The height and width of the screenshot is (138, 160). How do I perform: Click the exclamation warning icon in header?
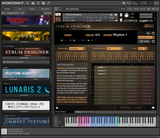[151, 3]
